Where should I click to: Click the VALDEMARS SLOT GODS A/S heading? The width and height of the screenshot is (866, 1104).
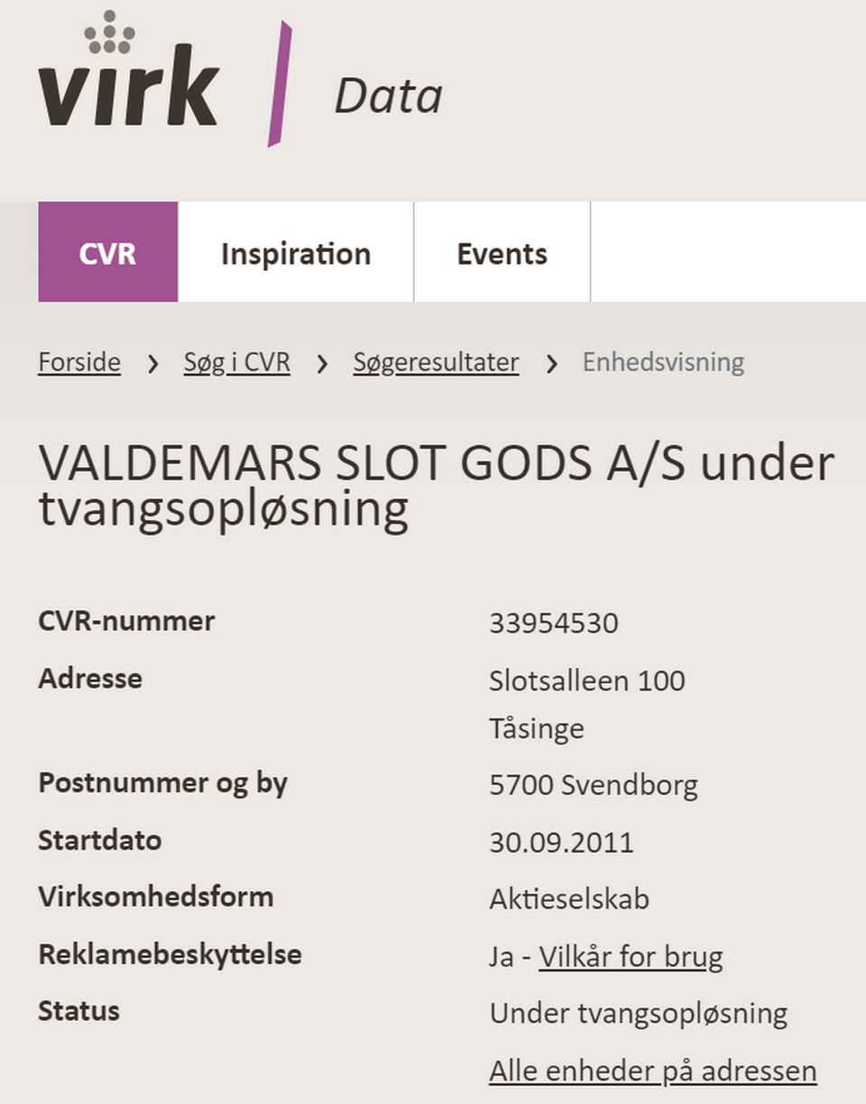pyautogui.click(x=436, y=486)
